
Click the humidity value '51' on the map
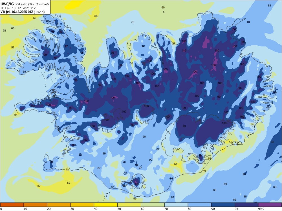coord(176,164)
